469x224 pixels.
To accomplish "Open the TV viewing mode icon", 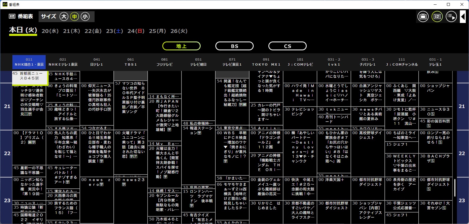I will [423, 16].
